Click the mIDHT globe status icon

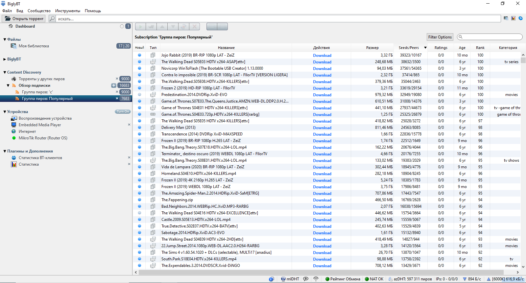283,279
